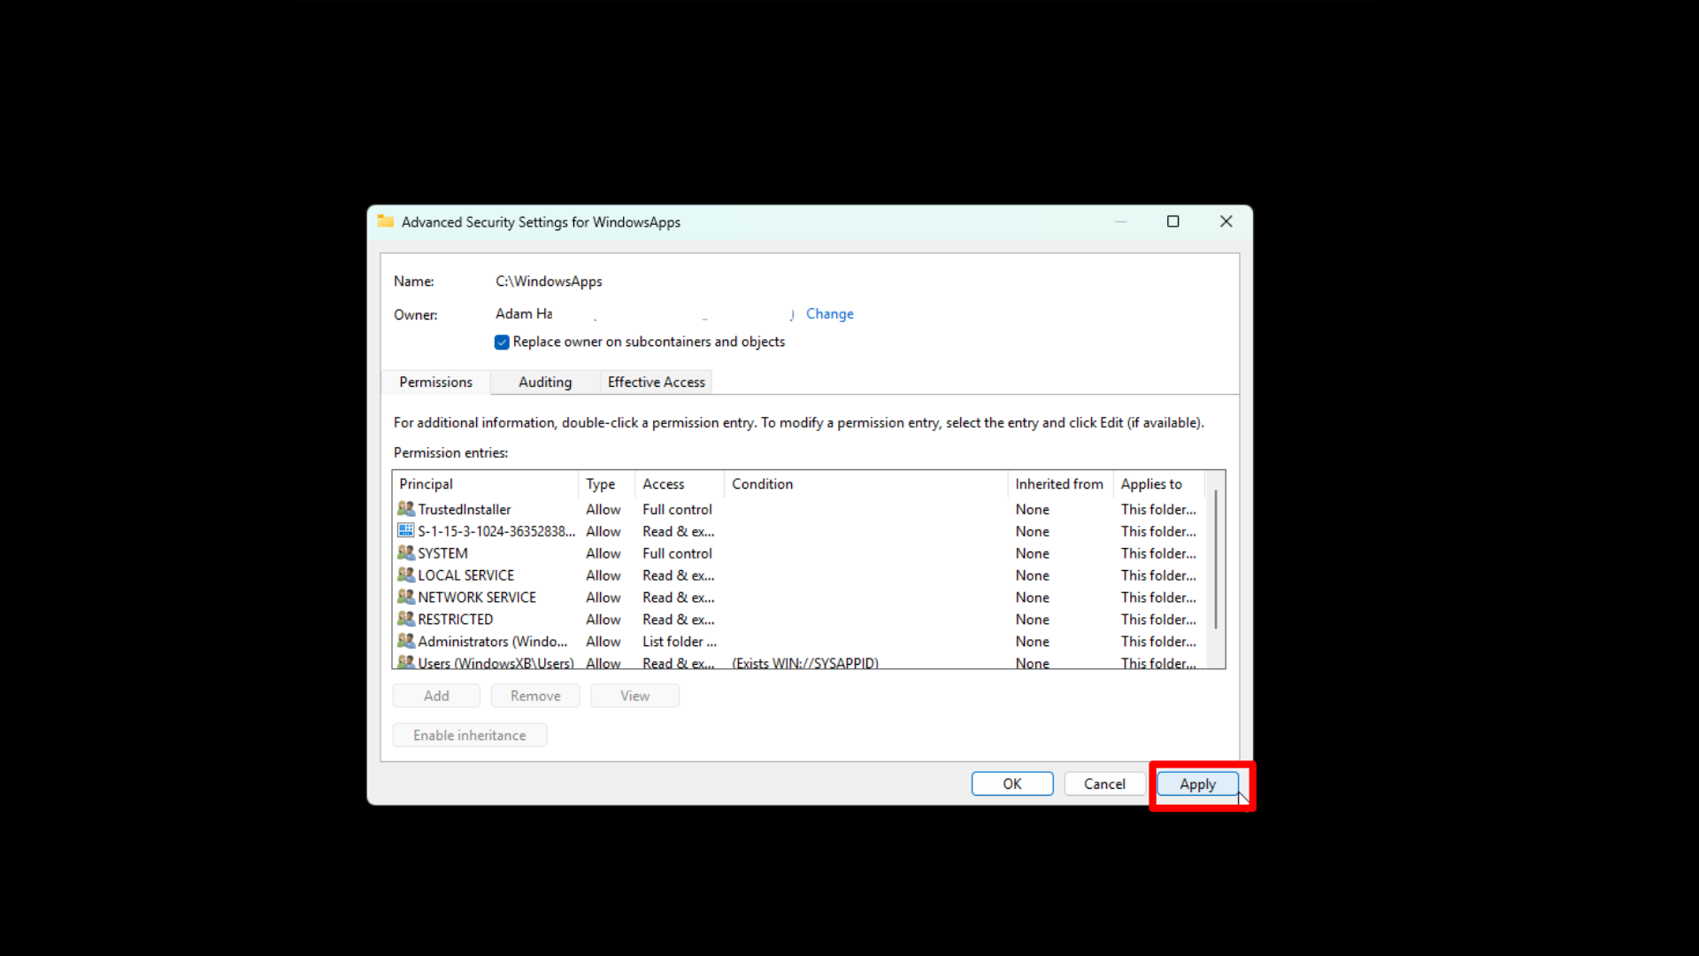Screen dimensions: 1699x956
Task: Select the TrustedInstaller principal icon
Action: 406,509
